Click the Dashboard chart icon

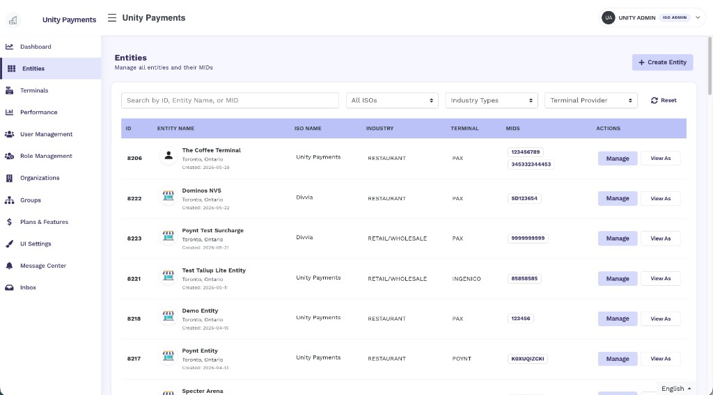[x=9, y=47]
